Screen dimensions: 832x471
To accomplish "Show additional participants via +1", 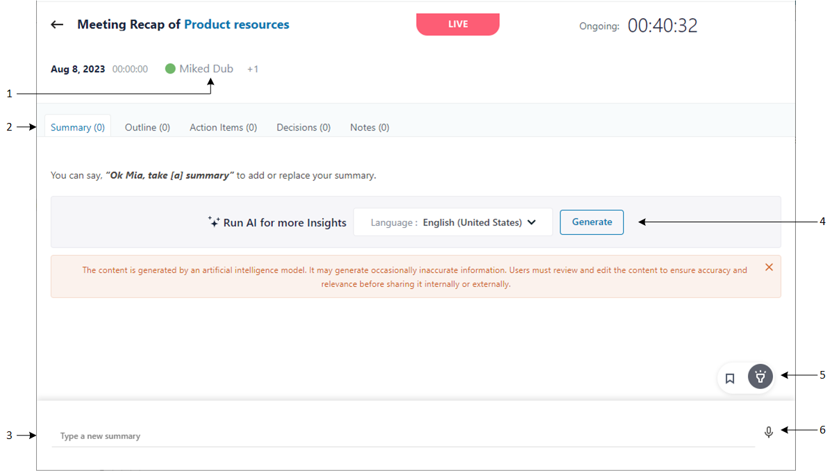I will click(x=253, y=69).
